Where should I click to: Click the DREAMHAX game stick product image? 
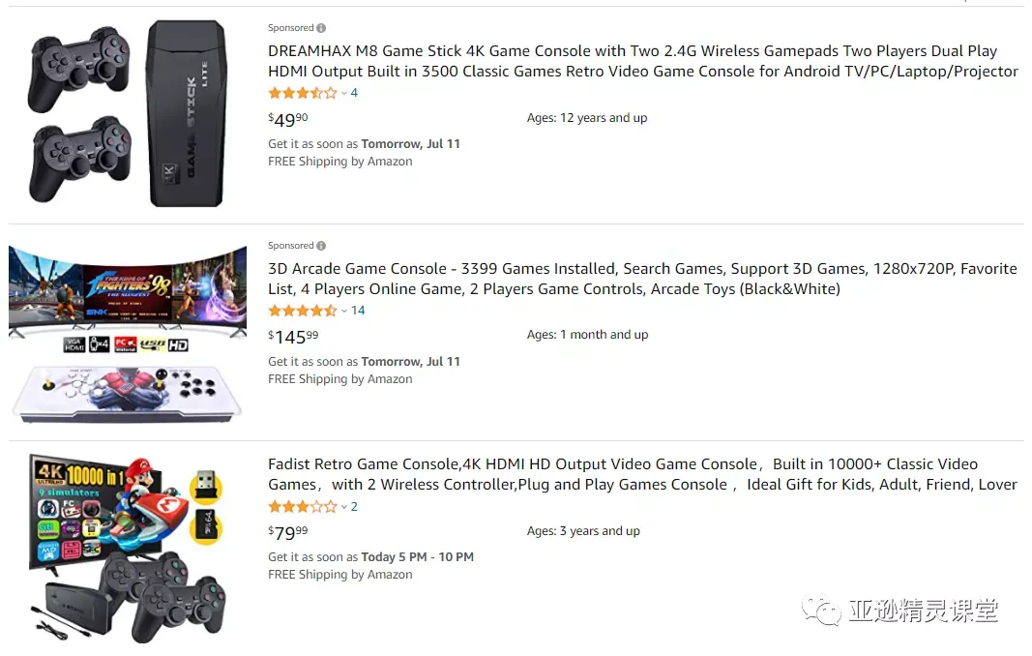click(x=128, y=113)
